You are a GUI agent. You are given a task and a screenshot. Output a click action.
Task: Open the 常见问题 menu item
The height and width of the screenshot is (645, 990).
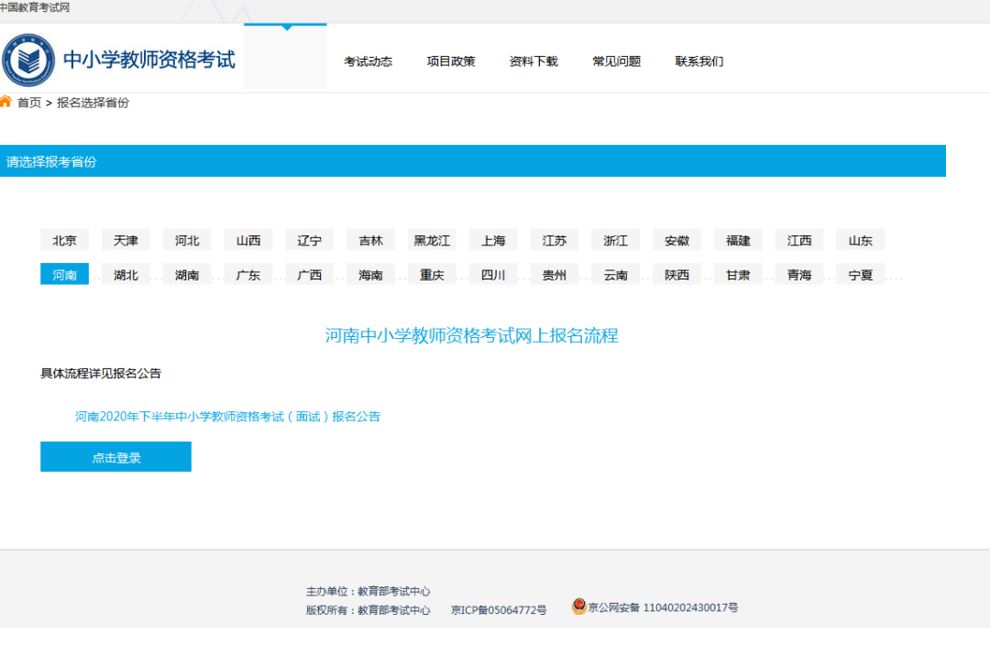coord(616,61)
